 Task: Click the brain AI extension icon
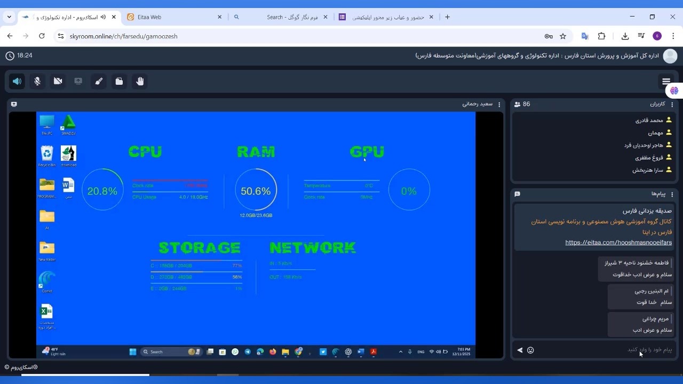pos(674,91)
